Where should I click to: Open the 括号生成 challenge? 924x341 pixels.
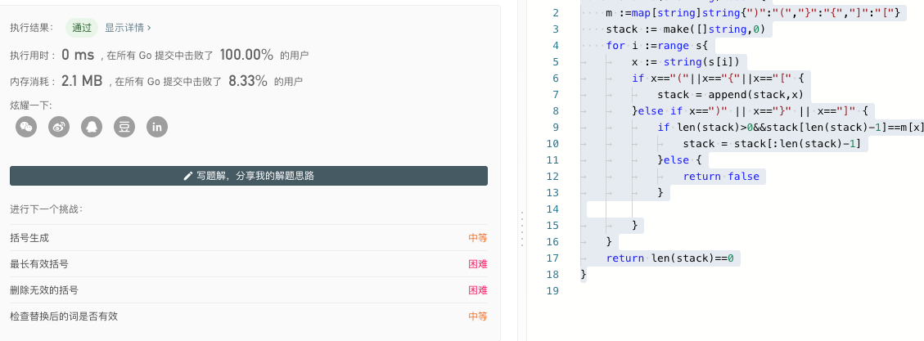[x=29, y=238]
